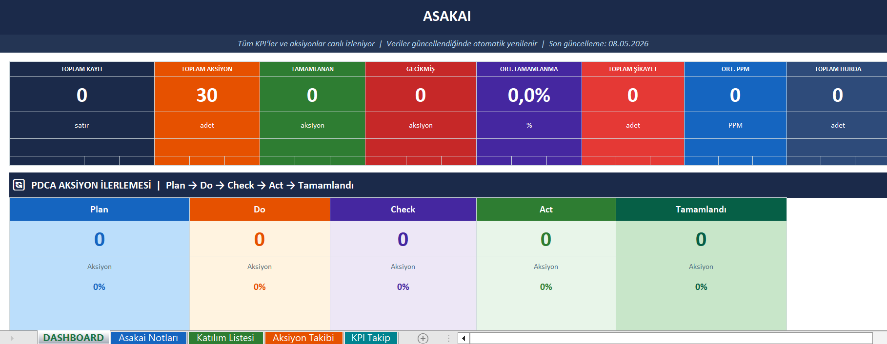Select the Plan count value 0
The image size is (887, 344).
pos(100,239)
